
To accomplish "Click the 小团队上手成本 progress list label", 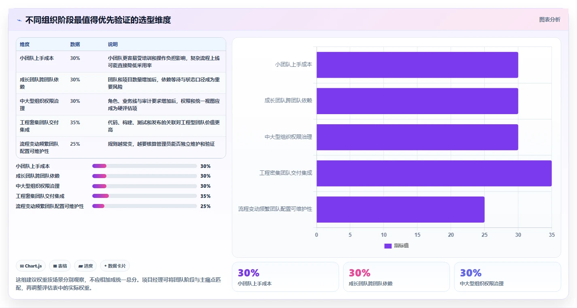I will (33, 166).
